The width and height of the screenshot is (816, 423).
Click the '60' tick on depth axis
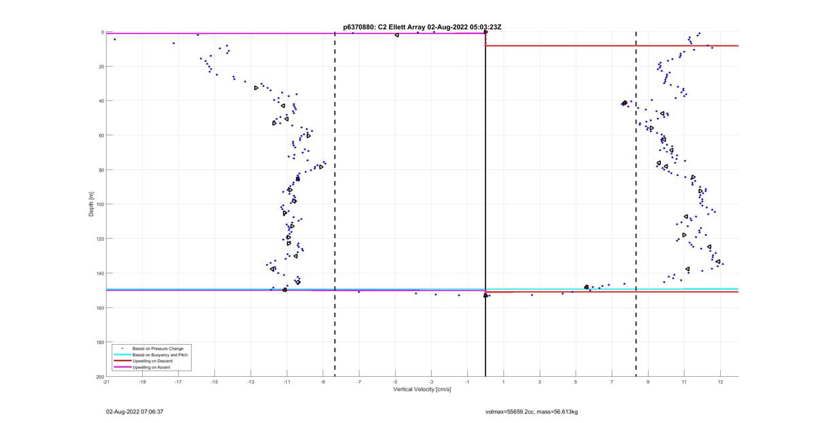(x=101, y=135)
